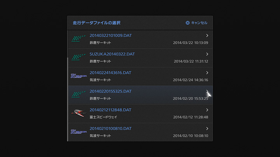Viewport: 280px width, 157px height.
Task: Click Tsukuba logo for 20140210100810.DAT
Action: (78, 132)
